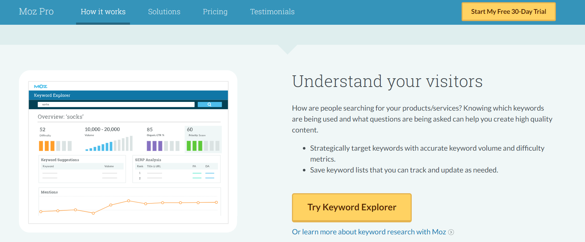Jump to the Testimonials section
This screenshot has width=585, height=242.
pos(272,12)
